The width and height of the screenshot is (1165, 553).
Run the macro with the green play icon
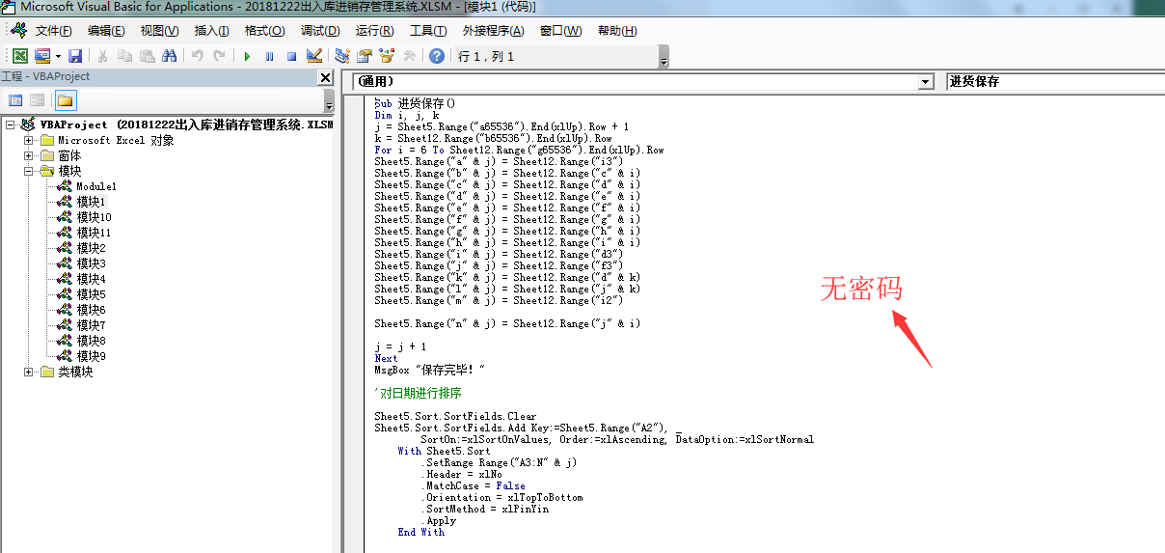click(247, 57)
